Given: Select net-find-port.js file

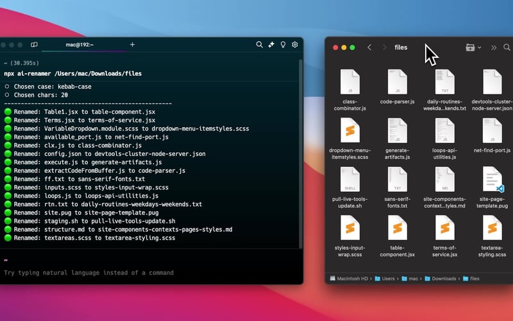Looking at the screenshot, I should pos(492,136).
